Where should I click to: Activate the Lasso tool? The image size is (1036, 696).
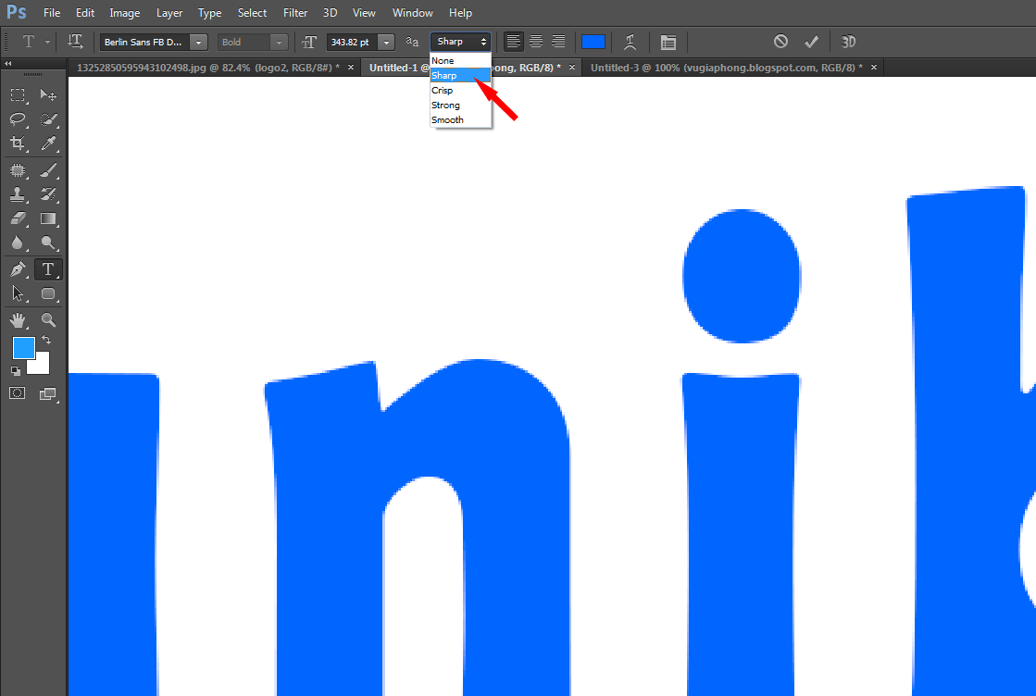tap(19, 118)
